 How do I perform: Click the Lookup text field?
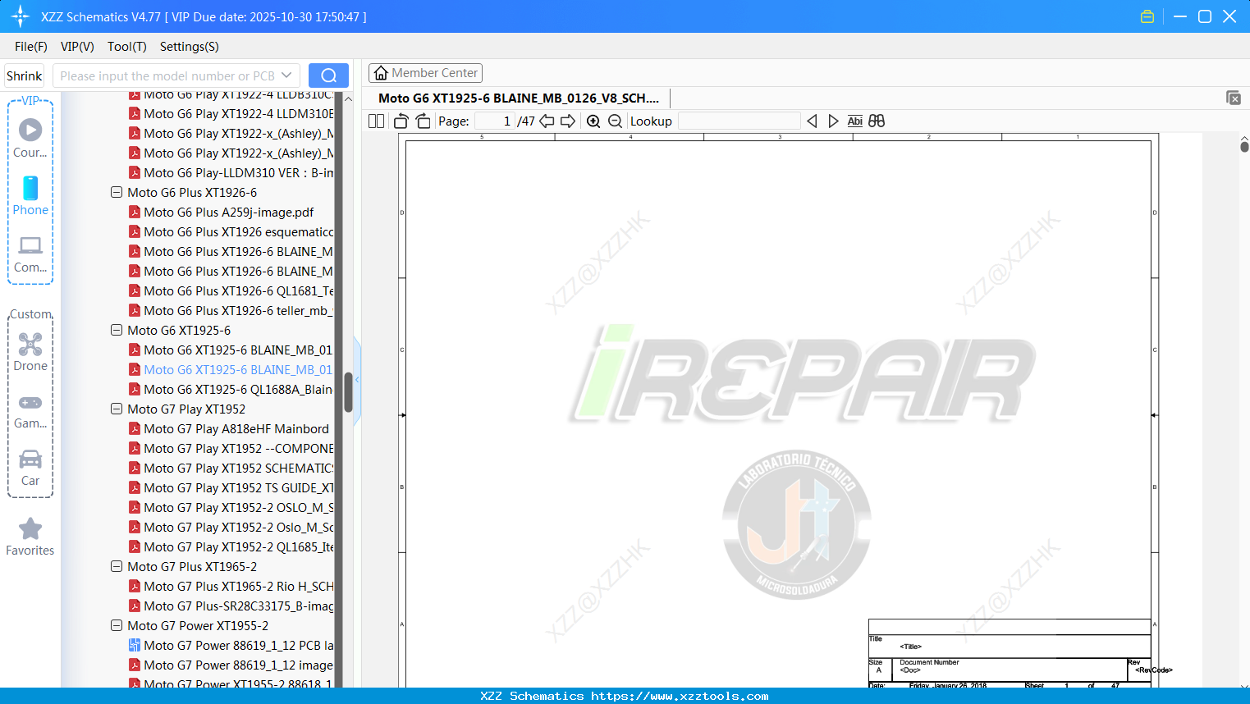click(739, 121)
